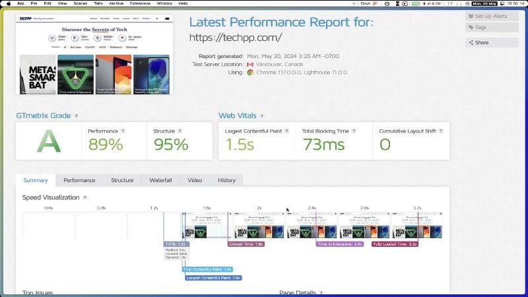The width and height of the screenshot is (528, 297).
Task: Click the brightness sun icon in menu bar
Action: pyautogui.click(x=467, y=3)
